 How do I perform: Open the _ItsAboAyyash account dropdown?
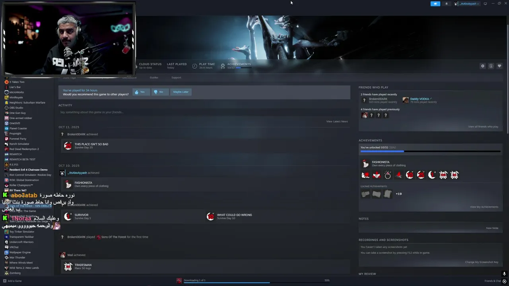click(467, 4)
